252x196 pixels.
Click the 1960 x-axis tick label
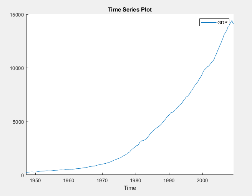coord(69,181)
